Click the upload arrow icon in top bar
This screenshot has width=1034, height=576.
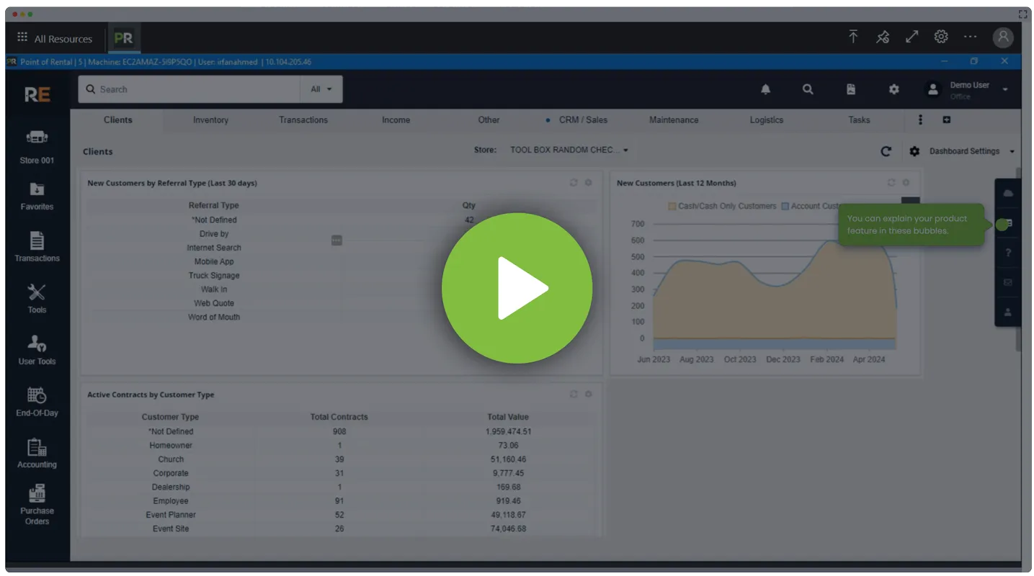click(853, 37)
